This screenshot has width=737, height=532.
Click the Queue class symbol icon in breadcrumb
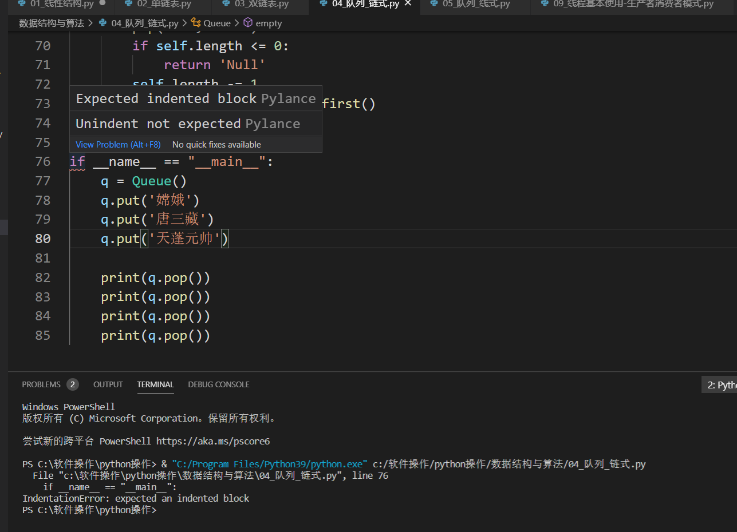pyautogui.click(x=196, y=23)
